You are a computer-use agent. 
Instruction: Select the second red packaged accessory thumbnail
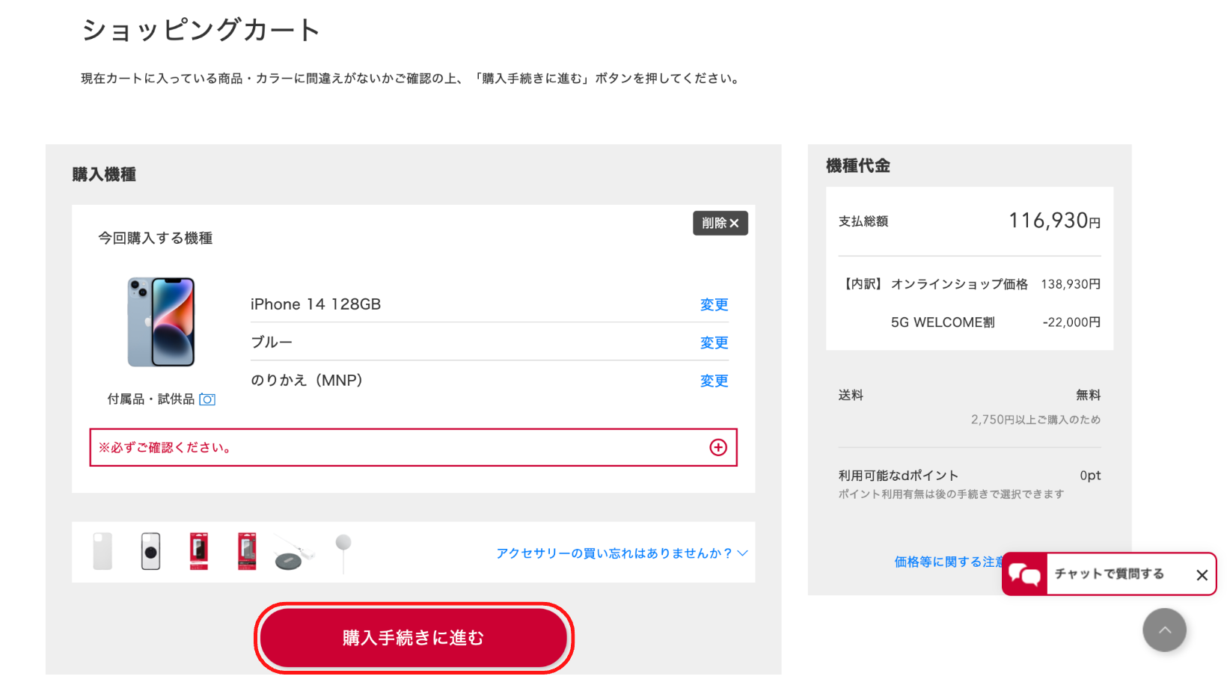coord(247,552)
